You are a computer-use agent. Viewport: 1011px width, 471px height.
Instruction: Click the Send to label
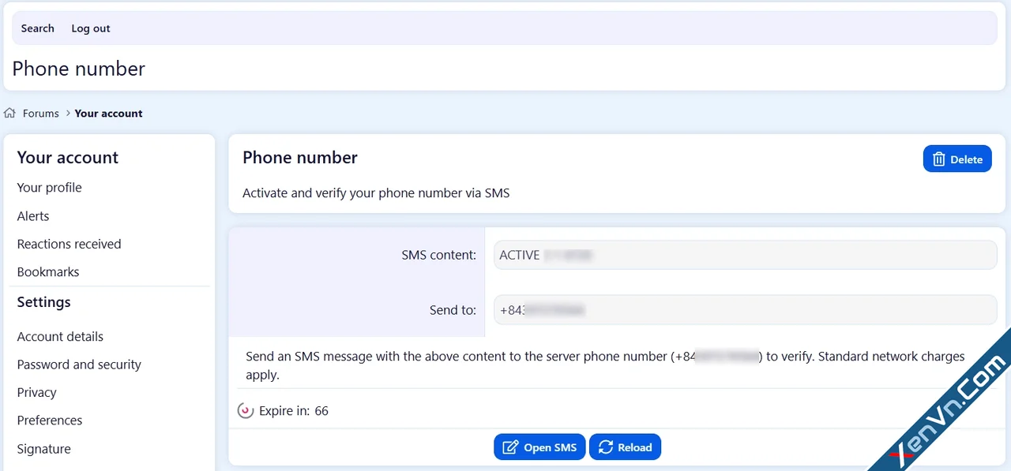coord(453,310)
